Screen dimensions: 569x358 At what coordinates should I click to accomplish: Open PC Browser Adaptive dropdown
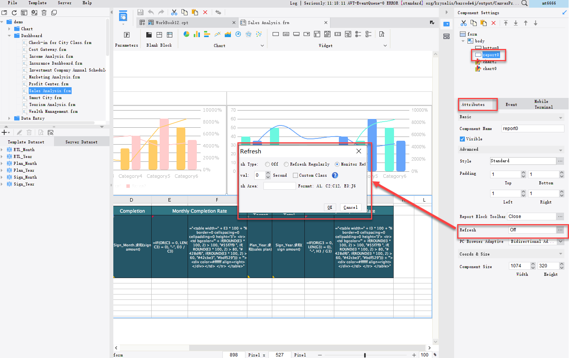[x=561, y=241]
